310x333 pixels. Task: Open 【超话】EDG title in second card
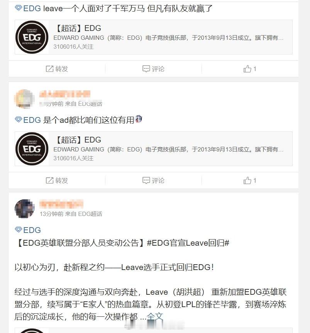click(x=77, y=140)
